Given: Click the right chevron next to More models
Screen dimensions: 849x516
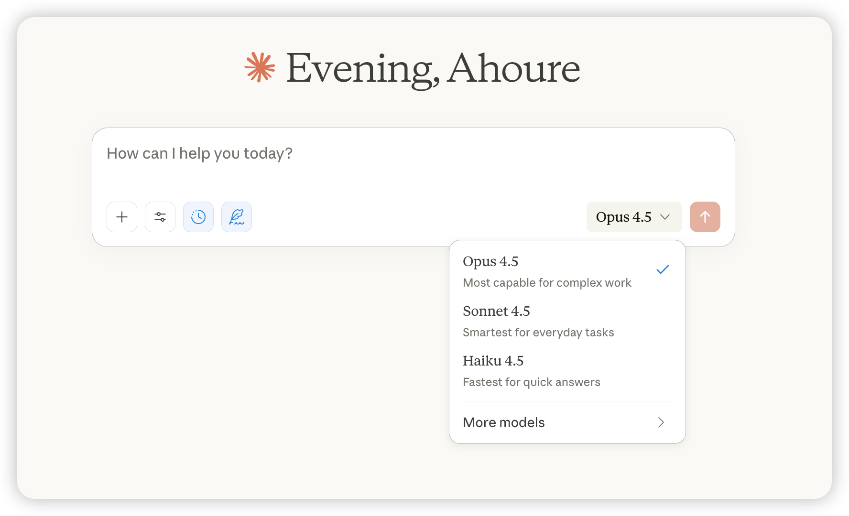Looking at the screenshot, I should point(661,422).
